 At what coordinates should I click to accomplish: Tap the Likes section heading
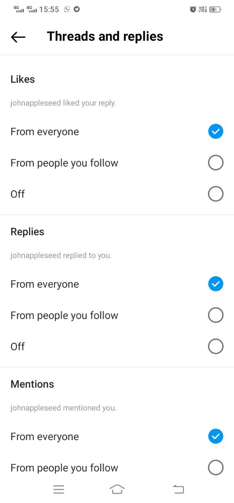(x=23, y=79)
